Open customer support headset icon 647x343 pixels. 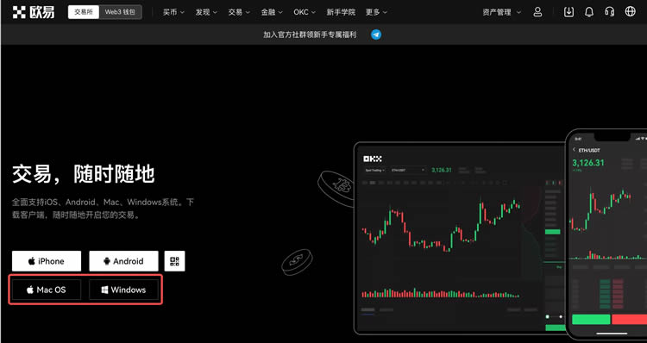[609, 12]
